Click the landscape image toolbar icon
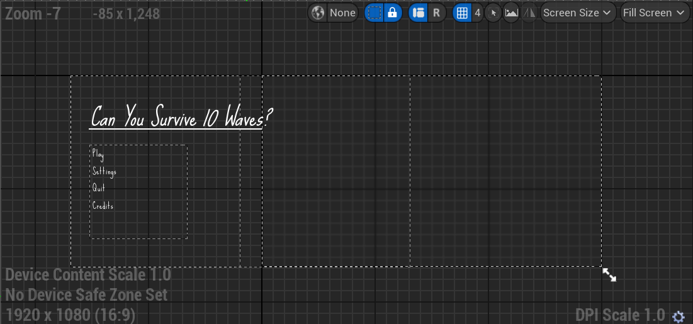Viewport: 693px width, 324px height. tap(511, 13)
